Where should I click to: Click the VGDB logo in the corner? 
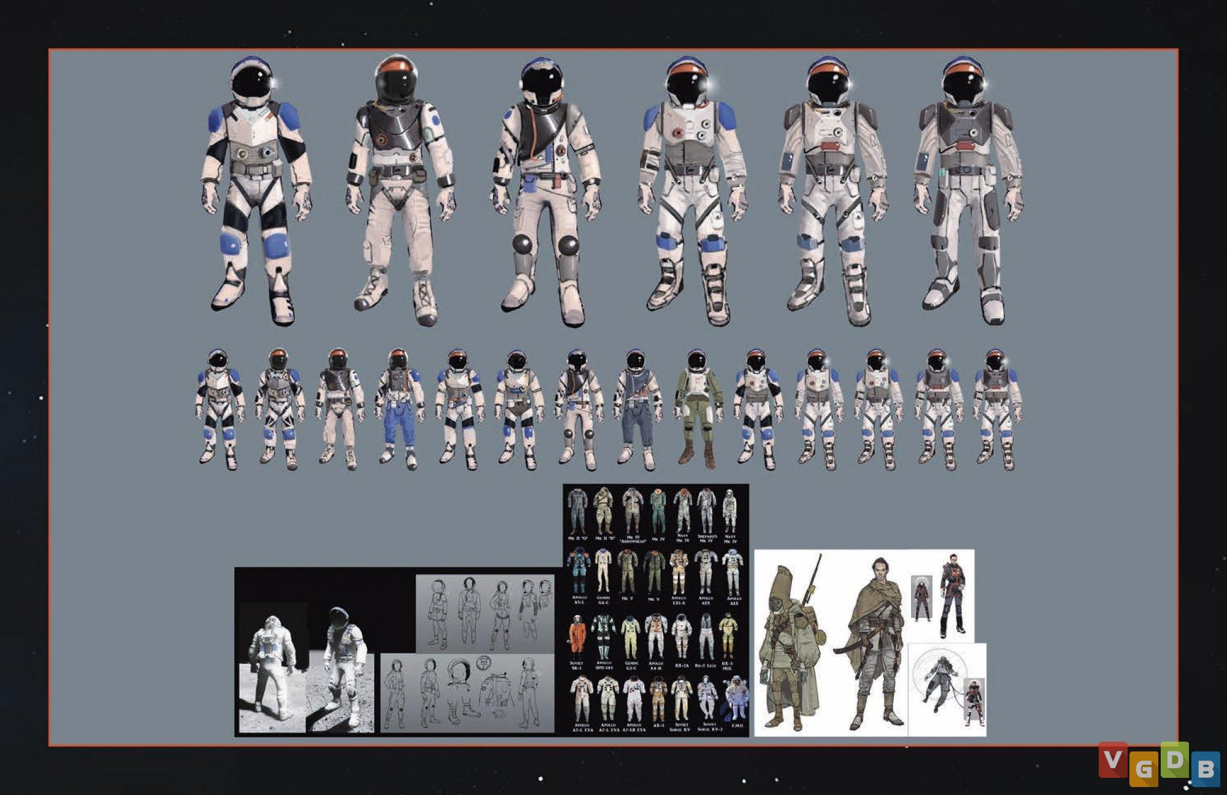[1158, 764]
